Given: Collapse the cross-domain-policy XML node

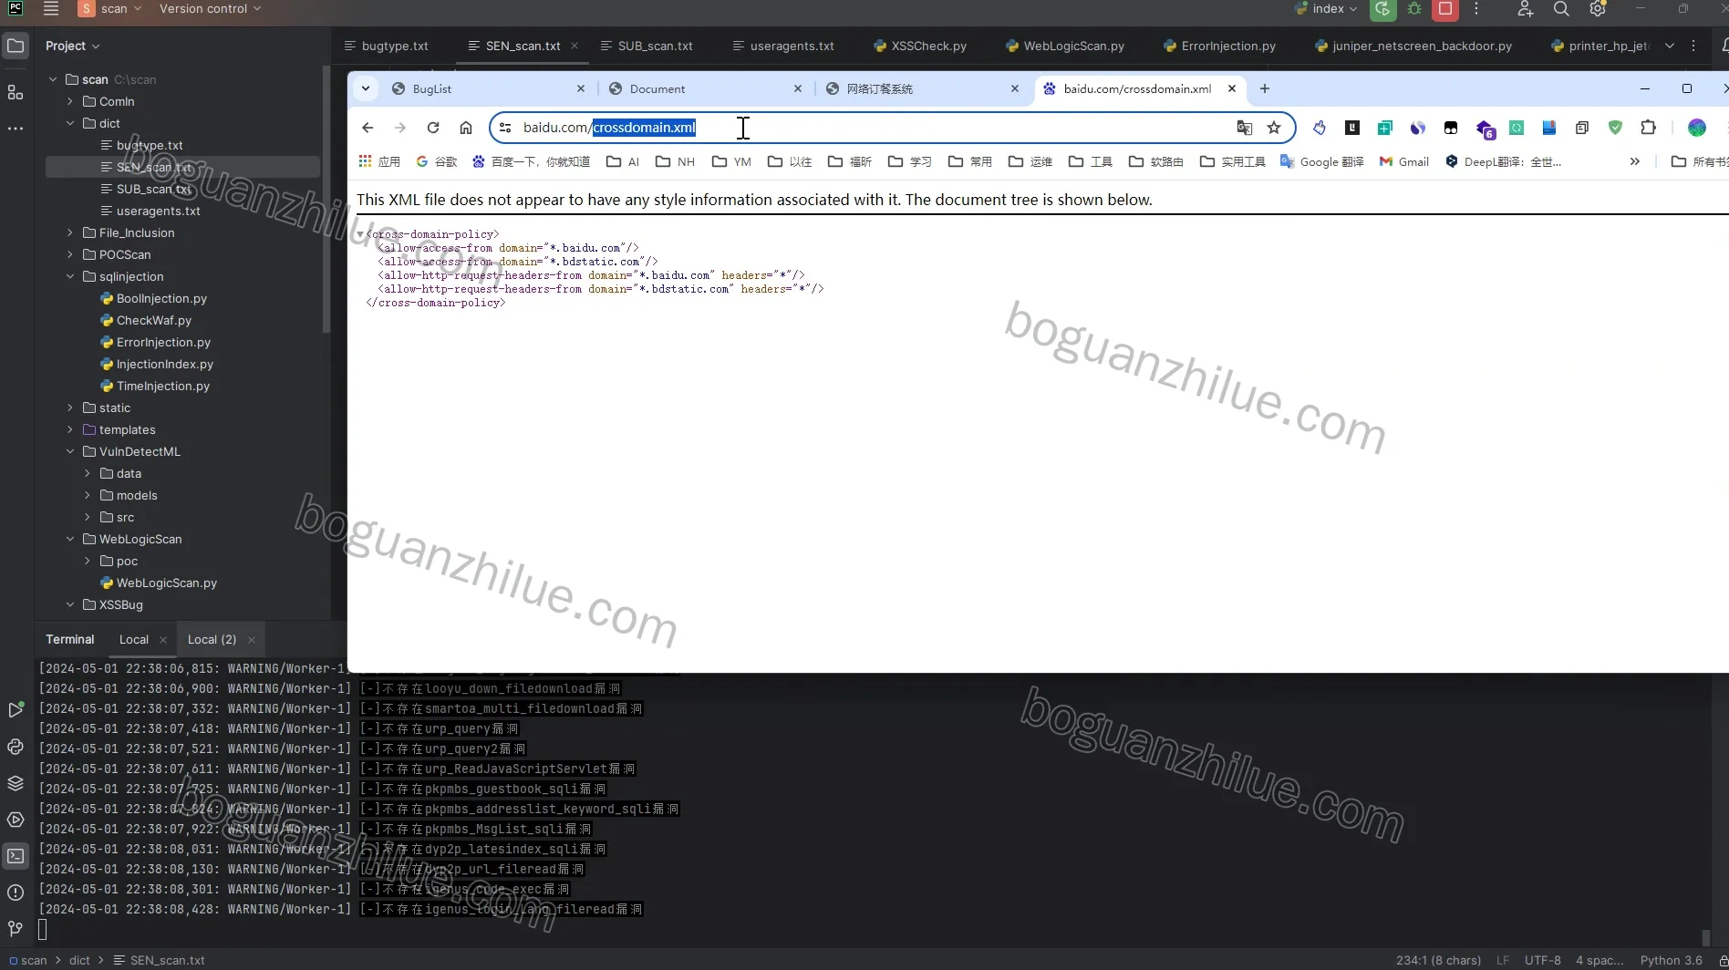Looking at the screenshot, I should click(x=360, y=235).
